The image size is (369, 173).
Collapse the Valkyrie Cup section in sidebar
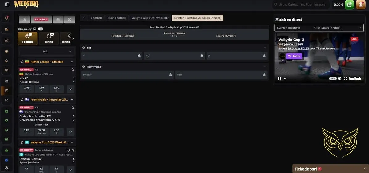point(72,142)
